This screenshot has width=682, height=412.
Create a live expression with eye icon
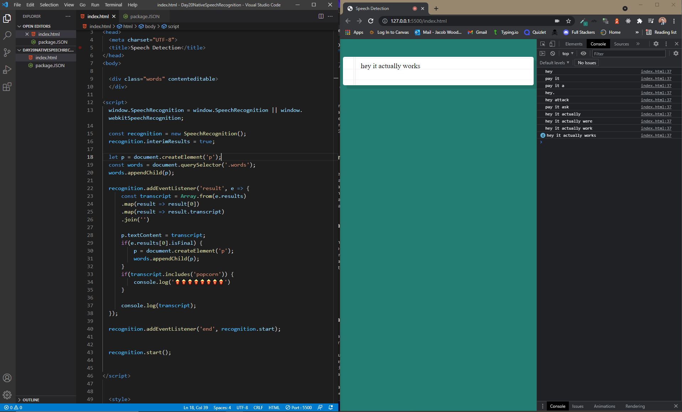click(583, 54)
